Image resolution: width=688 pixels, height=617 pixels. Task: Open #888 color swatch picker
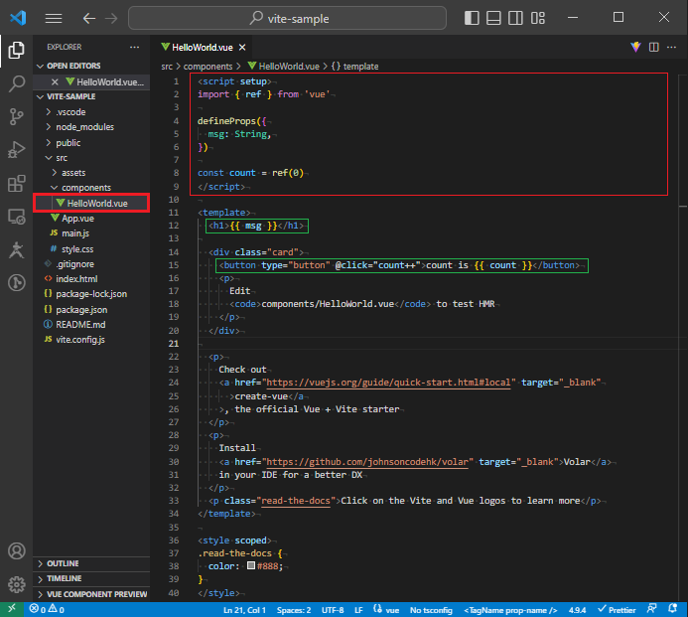[251, 565]
